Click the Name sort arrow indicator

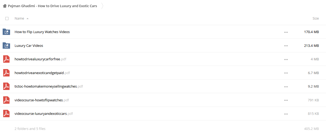click(28, 19)
